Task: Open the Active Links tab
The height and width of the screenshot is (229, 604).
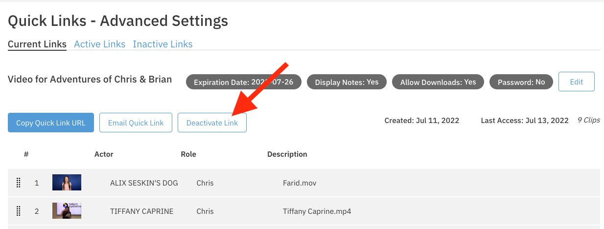Action: pos(99,44)
